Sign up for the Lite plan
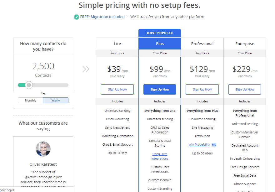Screen dimensions: 275x192 click(117, 90)
